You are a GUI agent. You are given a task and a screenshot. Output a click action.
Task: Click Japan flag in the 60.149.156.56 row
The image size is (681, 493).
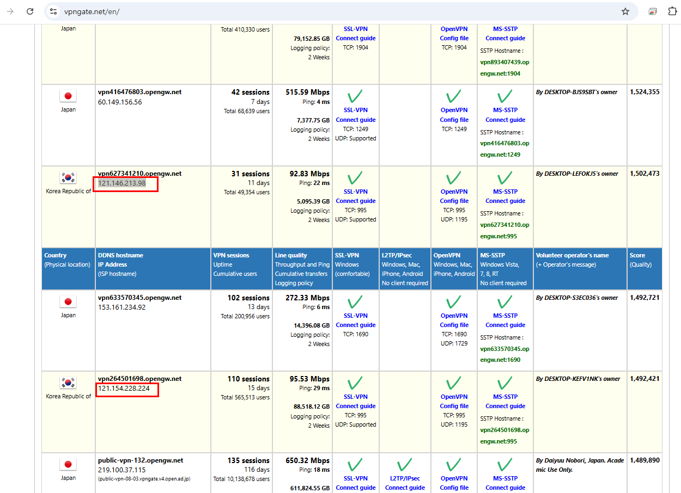coord(68,96)
